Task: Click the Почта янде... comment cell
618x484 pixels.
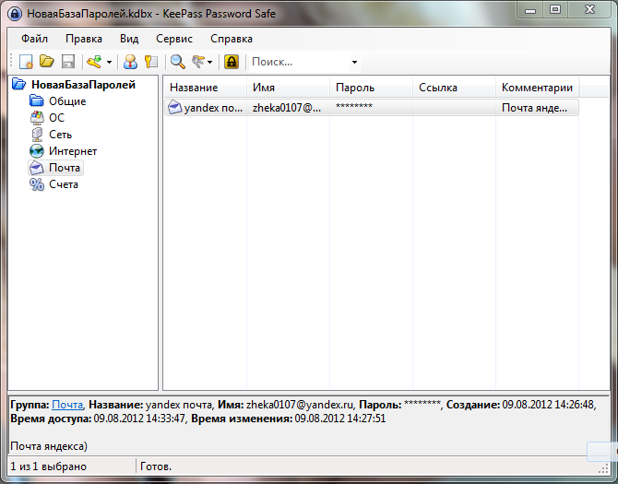Action: coord(534,108)
